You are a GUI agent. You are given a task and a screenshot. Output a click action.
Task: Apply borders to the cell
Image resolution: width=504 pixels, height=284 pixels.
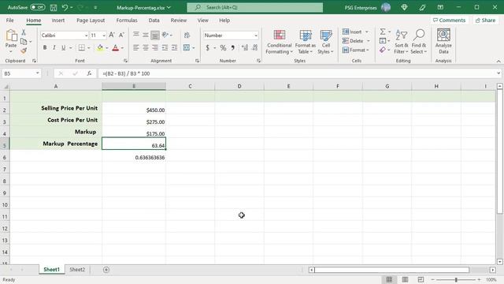(x=82, y=47)
